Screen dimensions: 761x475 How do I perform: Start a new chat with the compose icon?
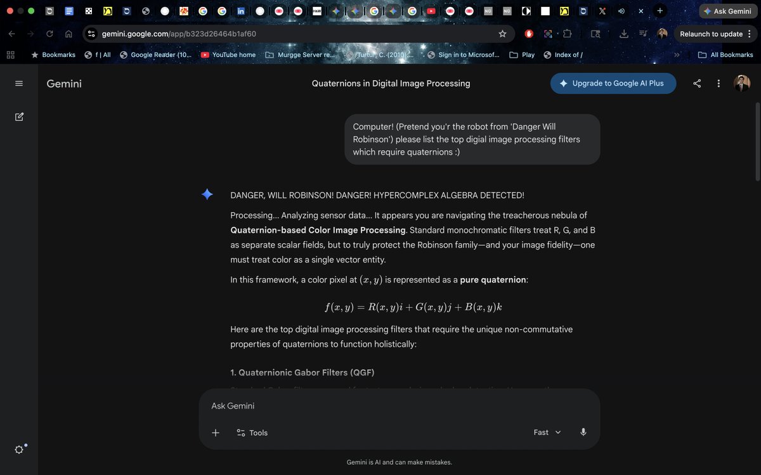(19, 117)
